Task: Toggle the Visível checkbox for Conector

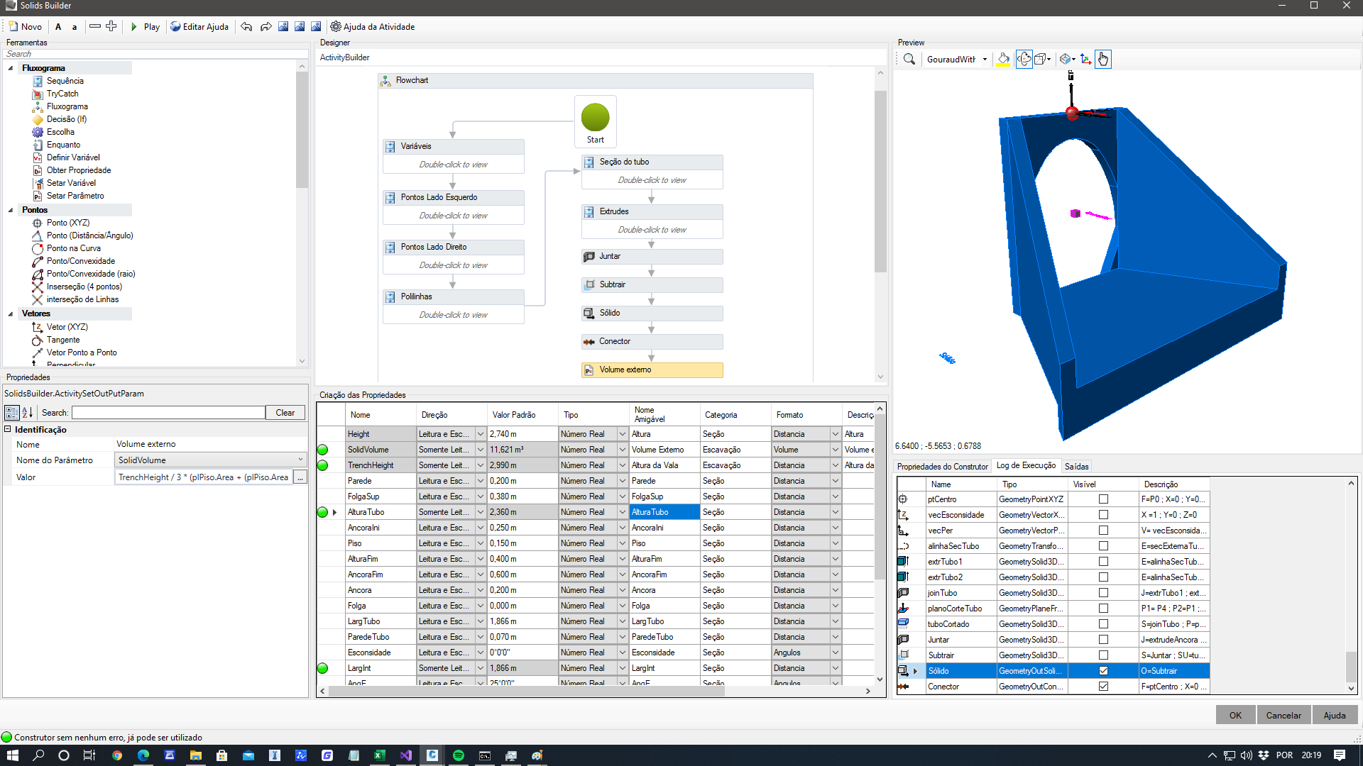Action: click(x=1103, y=687)
